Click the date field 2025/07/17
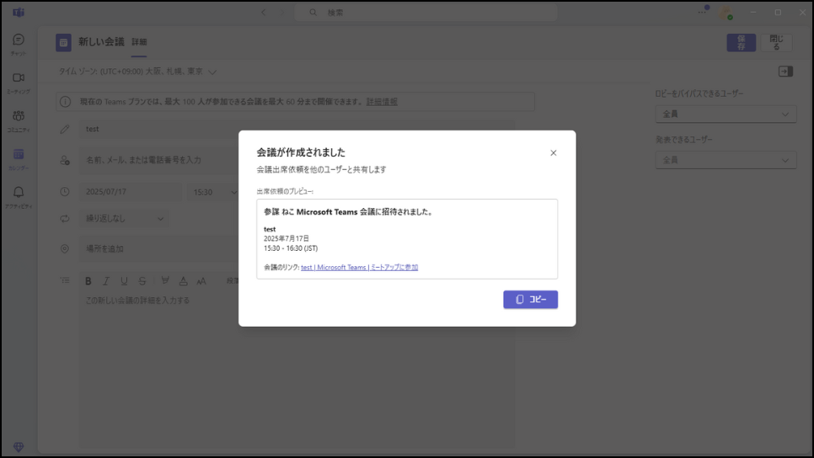The image size is (814, 458). pos(130,192)
